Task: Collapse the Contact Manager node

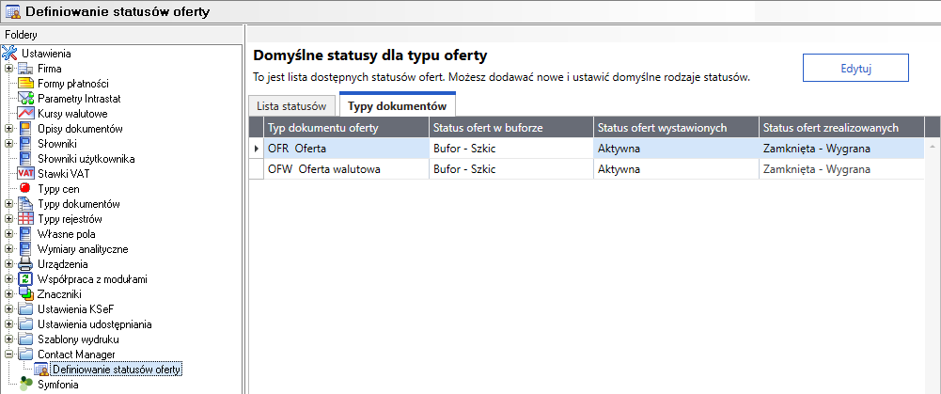Action: (8, 355)
